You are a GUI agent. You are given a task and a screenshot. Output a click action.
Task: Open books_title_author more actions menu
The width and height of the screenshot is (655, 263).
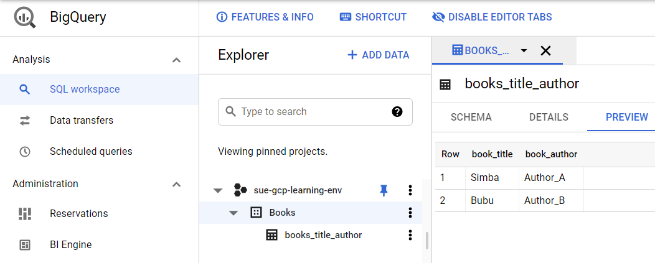[410, 235]
